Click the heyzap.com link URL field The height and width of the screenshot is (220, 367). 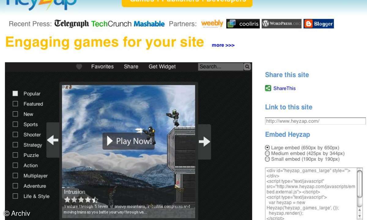315,121
